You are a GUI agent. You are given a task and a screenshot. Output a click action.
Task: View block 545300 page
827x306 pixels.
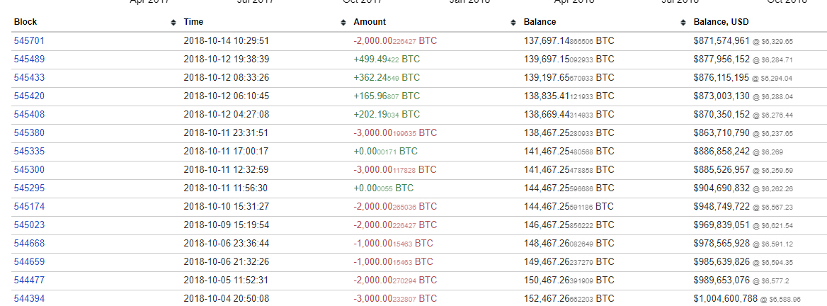click(x=29, y=170)
